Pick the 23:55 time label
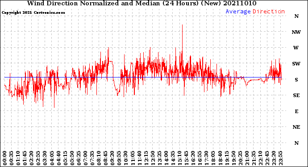308x167 pixels. point(280,158)
